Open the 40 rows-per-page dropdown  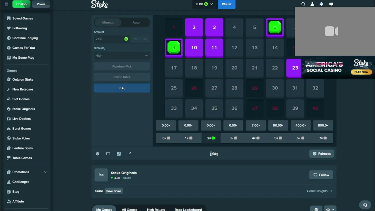pos(330,209)
